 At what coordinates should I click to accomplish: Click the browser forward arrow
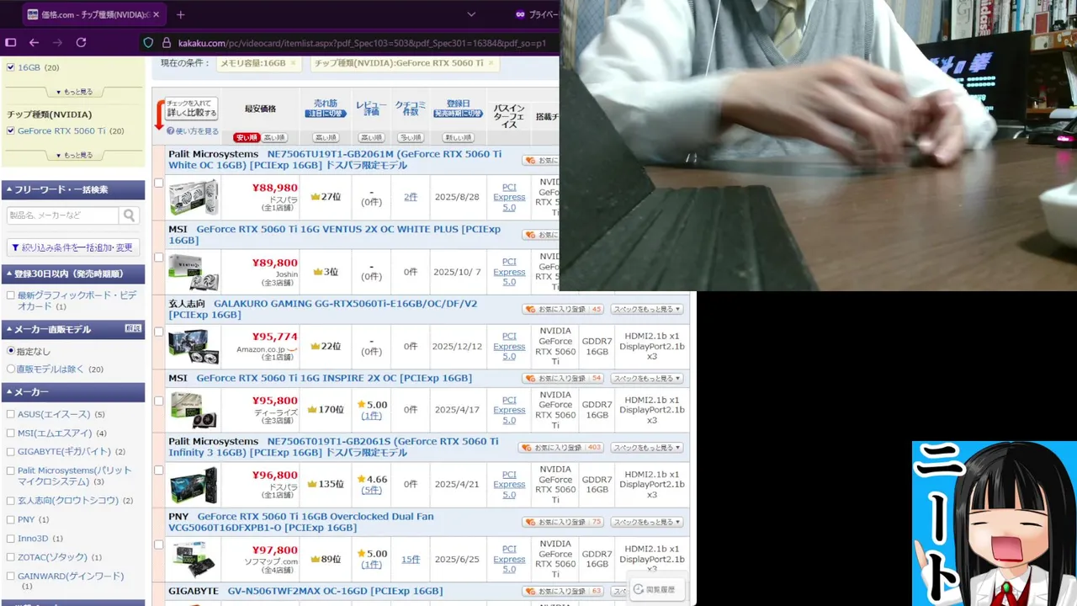(57, 42)
